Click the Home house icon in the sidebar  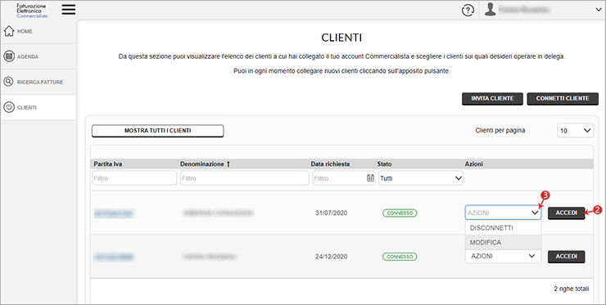pos(9,31)
